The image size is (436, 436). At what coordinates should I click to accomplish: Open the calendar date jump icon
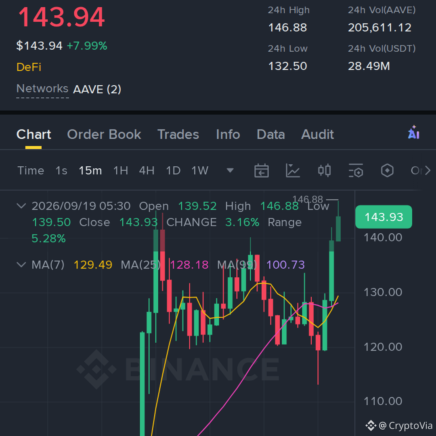click(261, 170)
